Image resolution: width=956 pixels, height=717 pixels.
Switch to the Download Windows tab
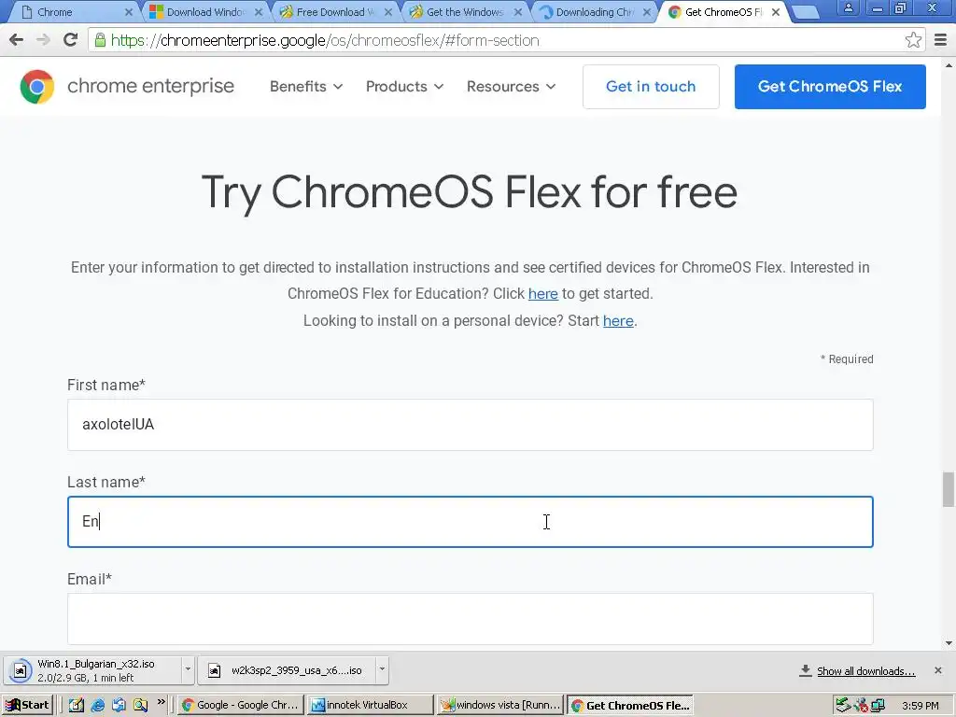(x=206, y=12)
